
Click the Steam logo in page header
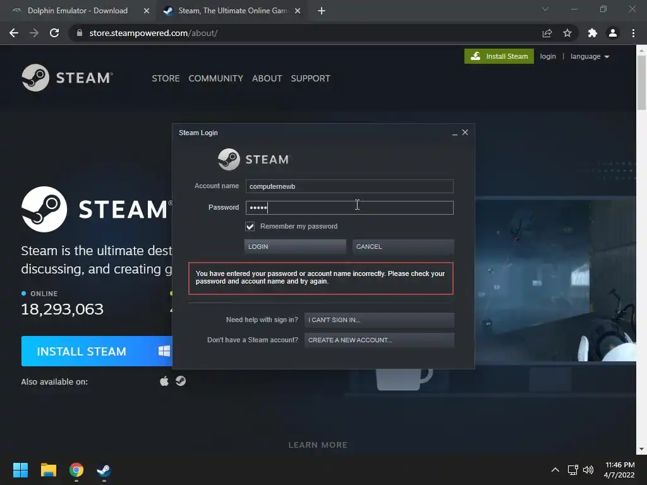pyautogui.click(x=67, y=78)
